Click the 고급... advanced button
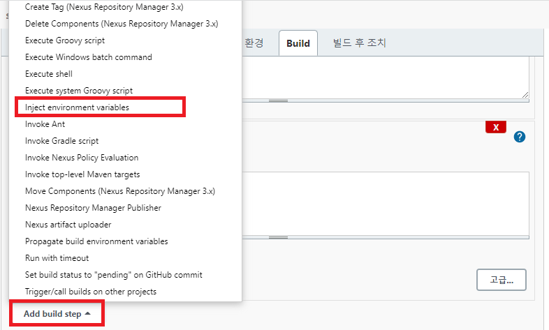 point(502,280)
